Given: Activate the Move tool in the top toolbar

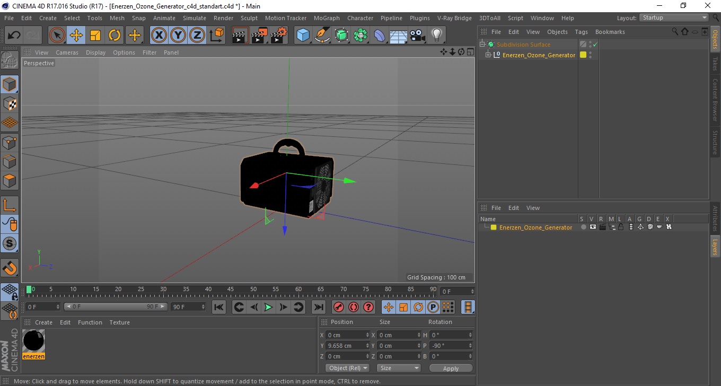Looking at the screenshot, I should [x=76, y=36].
